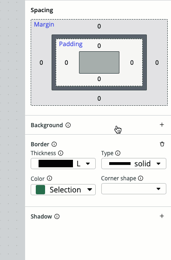This screenshot has height=260, width=171.
Task: Click the gray content box in the spacing diagram
Action: 99,62
